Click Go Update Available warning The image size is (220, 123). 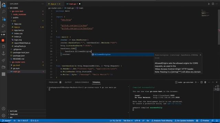click(184, 121)
